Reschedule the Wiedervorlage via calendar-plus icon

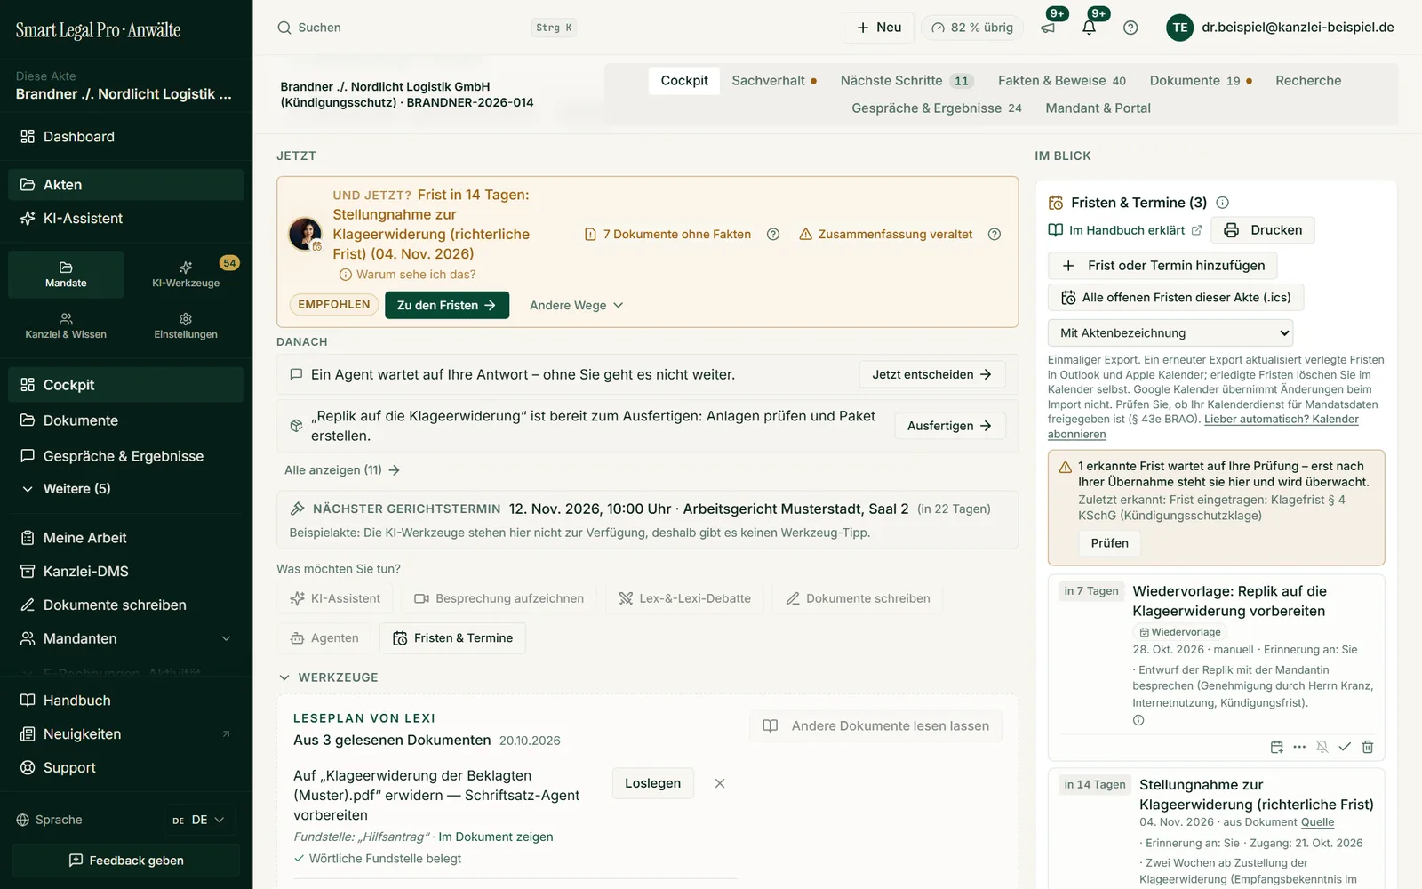[x=1277, y=747]
